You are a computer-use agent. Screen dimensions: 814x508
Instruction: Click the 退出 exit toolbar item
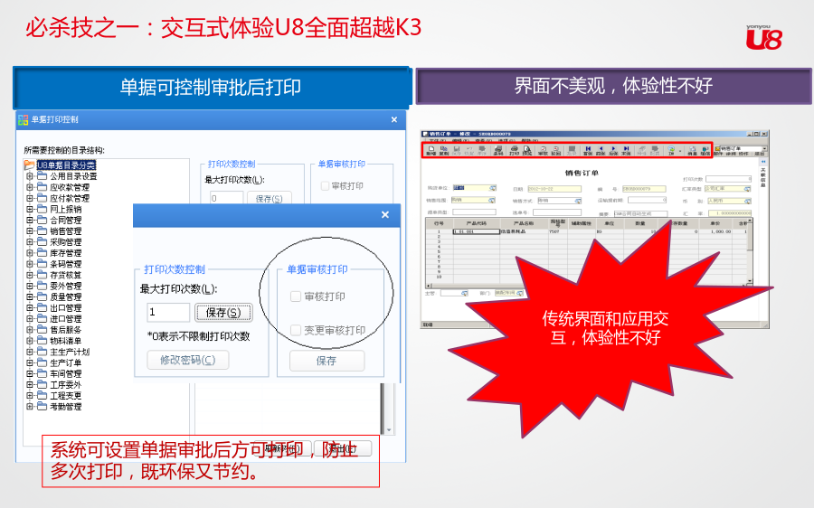coord(759,154)
